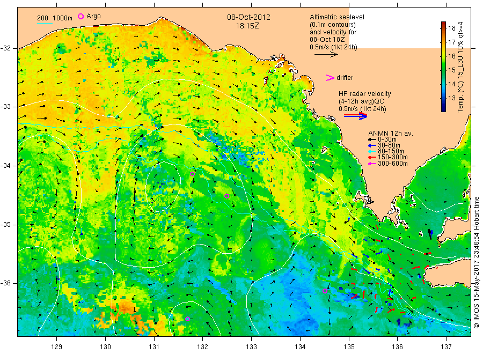This screenshot has width=483, height=354.
Task: Click the '150-300m' depth label
Action: point(393,157)
